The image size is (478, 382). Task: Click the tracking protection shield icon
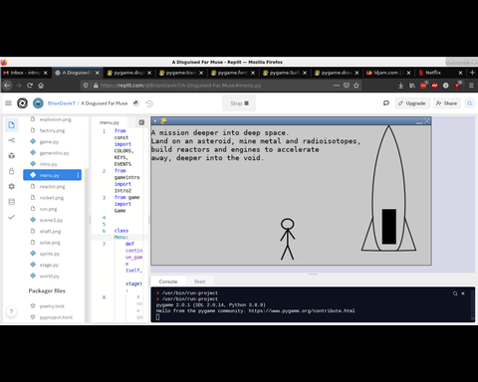click(x=86, y=86)
